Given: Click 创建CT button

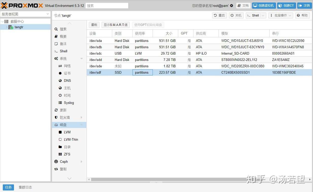Looking at the screenshot, I should point(286,6).
